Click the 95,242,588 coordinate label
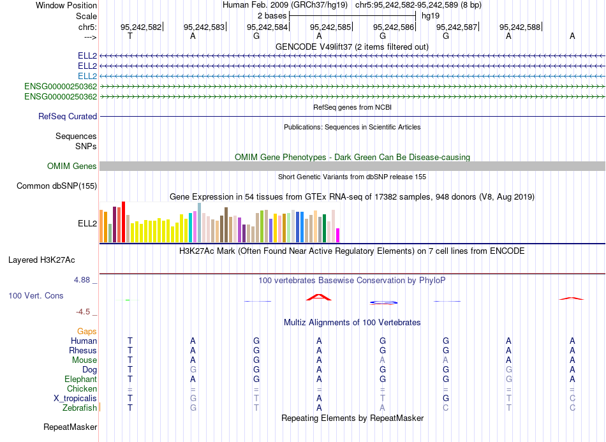Viewport: 606px width, 442px height. (520, 27)
